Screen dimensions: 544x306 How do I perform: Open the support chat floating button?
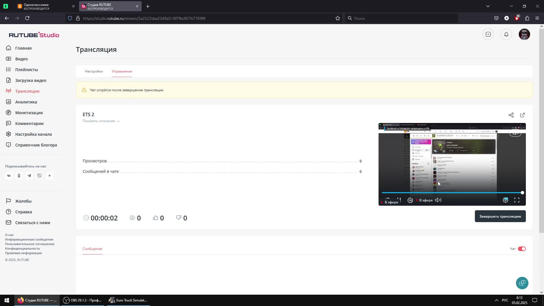pos(522,283)
